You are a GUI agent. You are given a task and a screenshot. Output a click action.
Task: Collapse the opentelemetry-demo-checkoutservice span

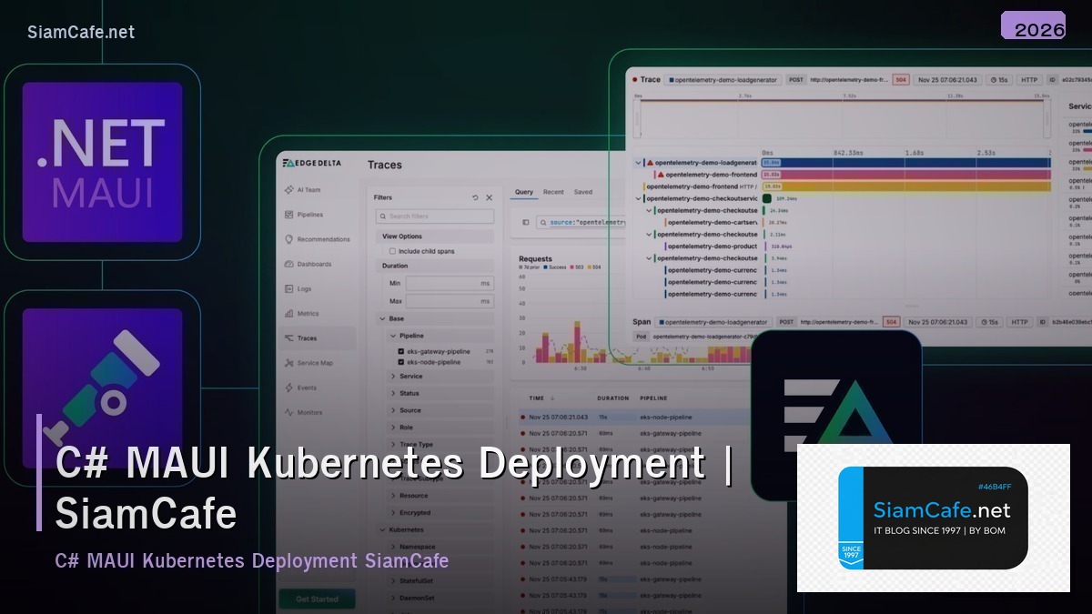click(x=637, y=199)
